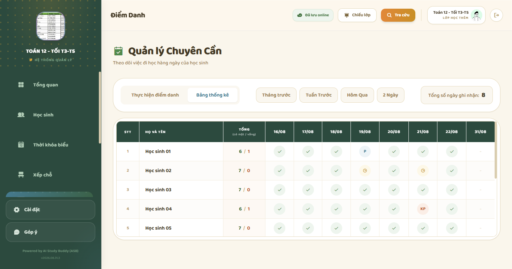The image size is (512, 269).
Task: Click the logout arrow icon
Action: [x=496, y=15]
